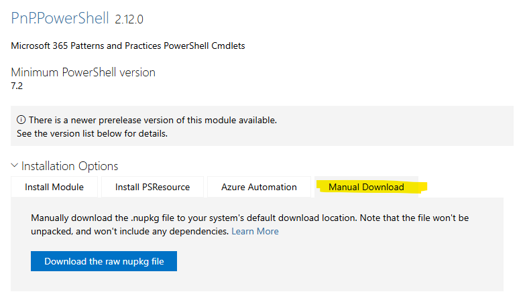
Task: Follow the Learn More link
Action: 255,231
